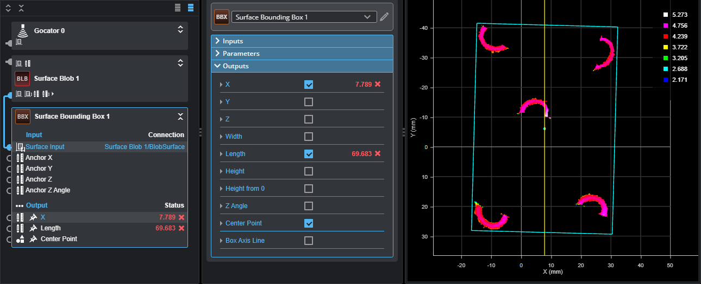The height and width of the screenshot is (284, 701).
Task: Disable the X output checkbox
Action: tap(309, 85)
